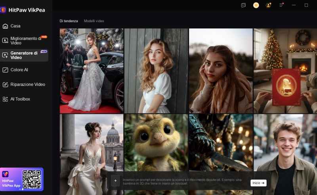
Task: Open the Casa home icon
Action: tap(5, 26)
